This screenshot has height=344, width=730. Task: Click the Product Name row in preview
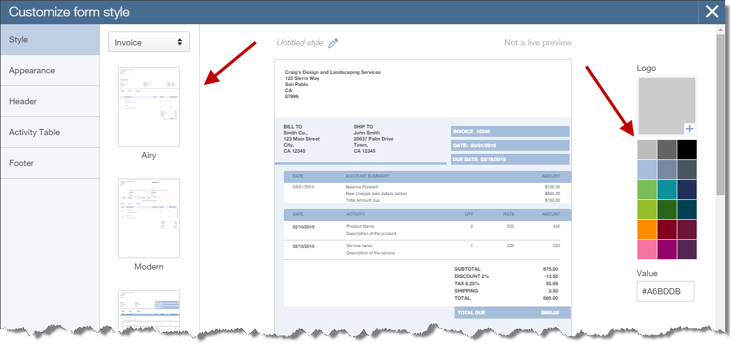[x=427, y=230]
